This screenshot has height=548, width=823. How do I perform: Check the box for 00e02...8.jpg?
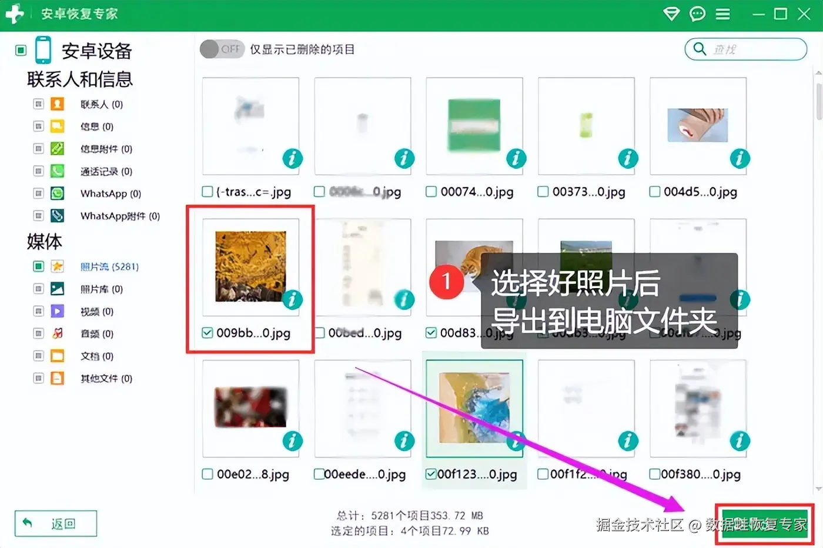click(x=208, y=474)
